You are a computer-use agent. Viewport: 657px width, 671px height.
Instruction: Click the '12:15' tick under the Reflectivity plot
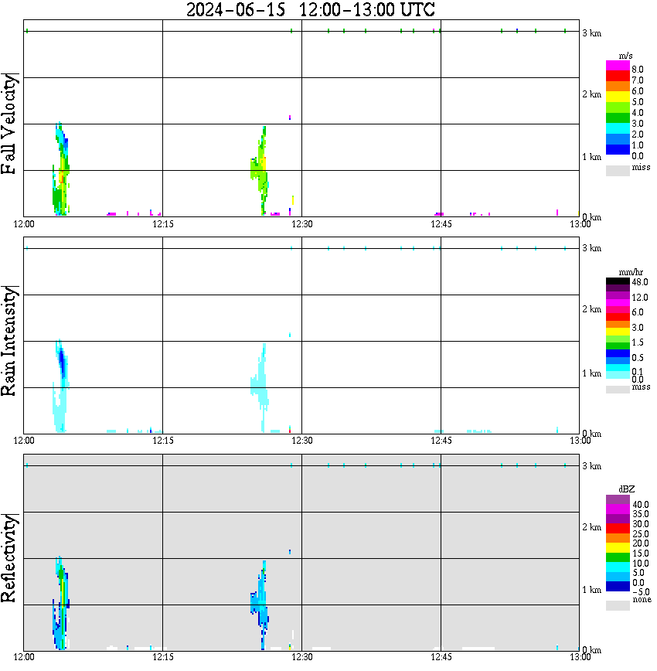[162, 657]
